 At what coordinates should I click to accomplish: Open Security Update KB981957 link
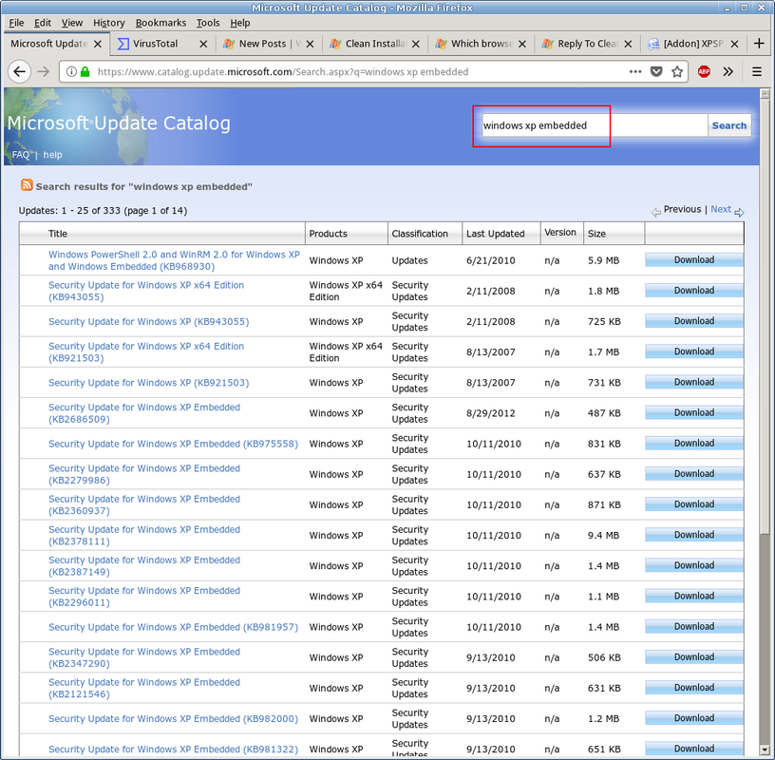pos(173,627)
